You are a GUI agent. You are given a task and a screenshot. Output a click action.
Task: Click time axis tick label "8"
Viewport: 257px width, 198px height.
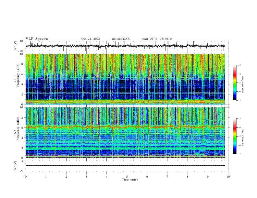[x=188, y=177]
